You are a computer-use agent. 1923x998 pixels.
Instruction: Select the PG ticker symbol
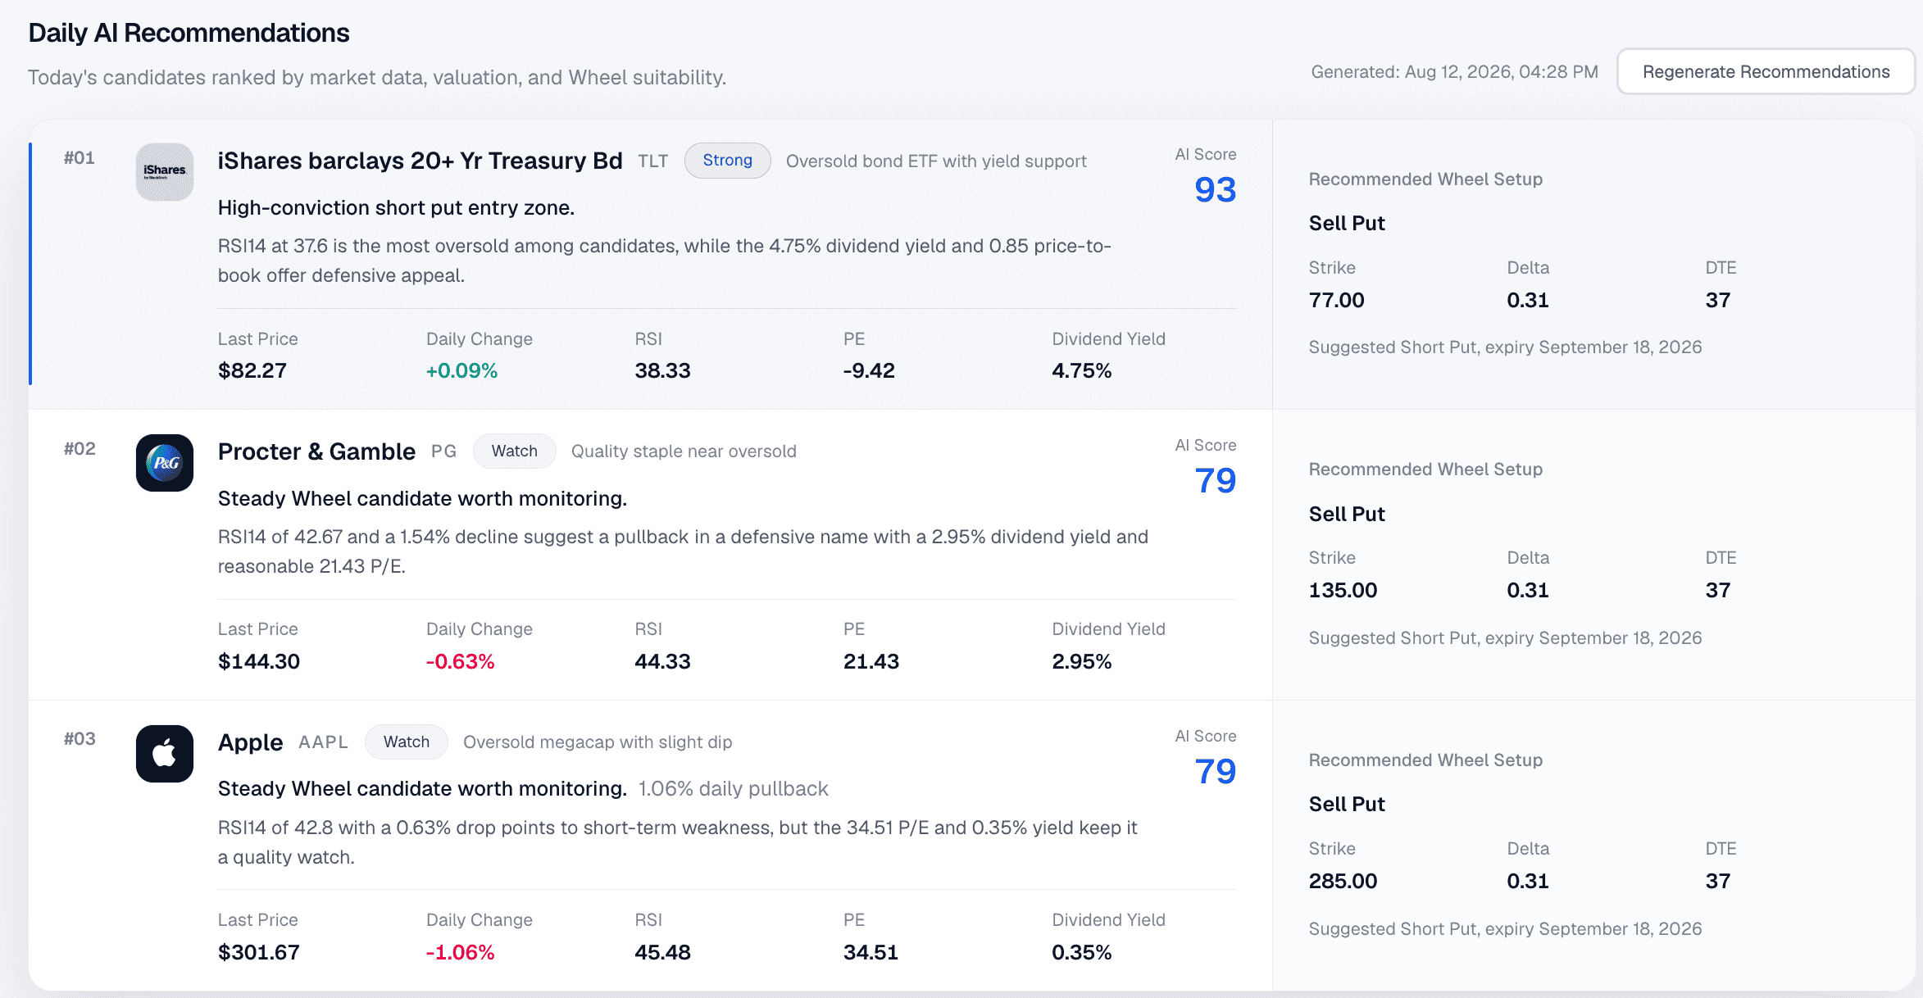click(444, 451)
